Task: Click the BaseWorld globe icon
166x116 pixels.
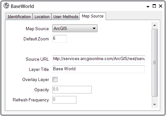Action: click(6, 6)
